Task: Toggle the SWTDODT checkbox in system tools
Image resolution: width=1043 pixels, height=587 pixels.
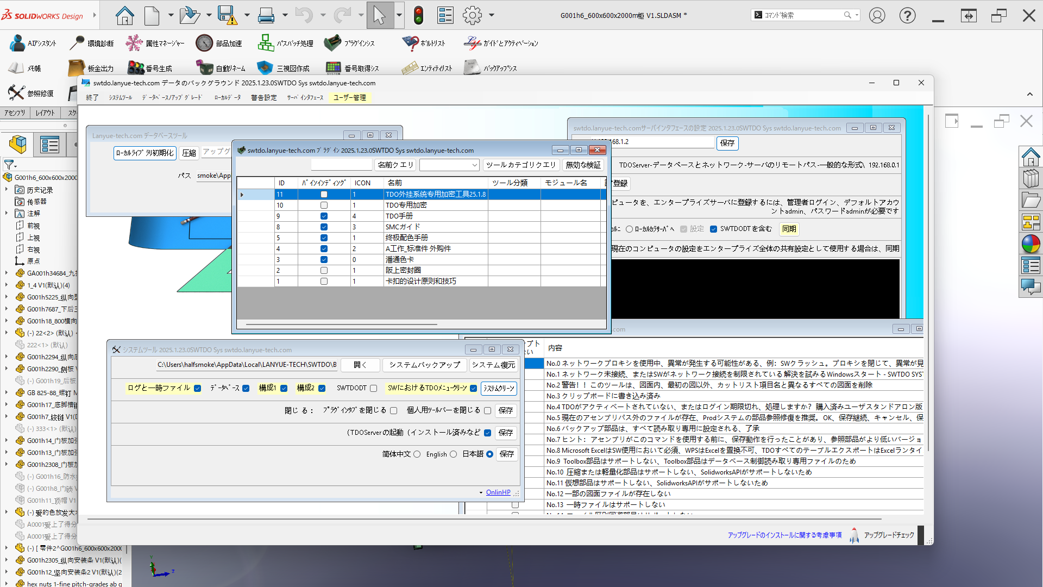Action: (373, 388)
